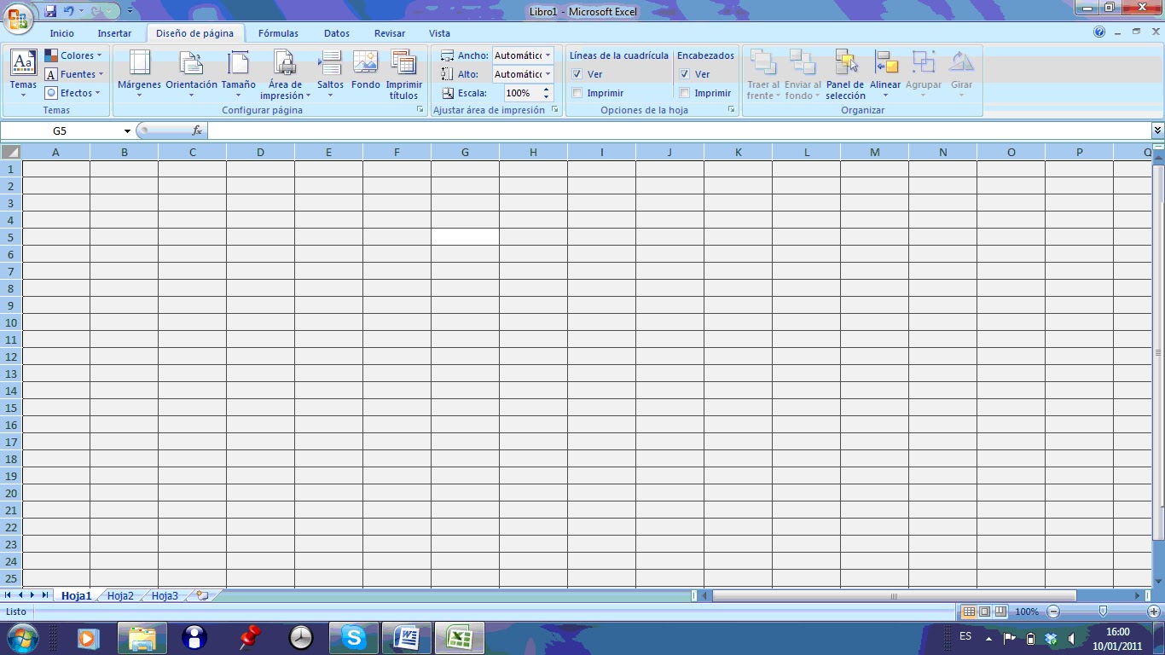
Task: Open the Saltos page breaks menu
Action: (330, 75)
